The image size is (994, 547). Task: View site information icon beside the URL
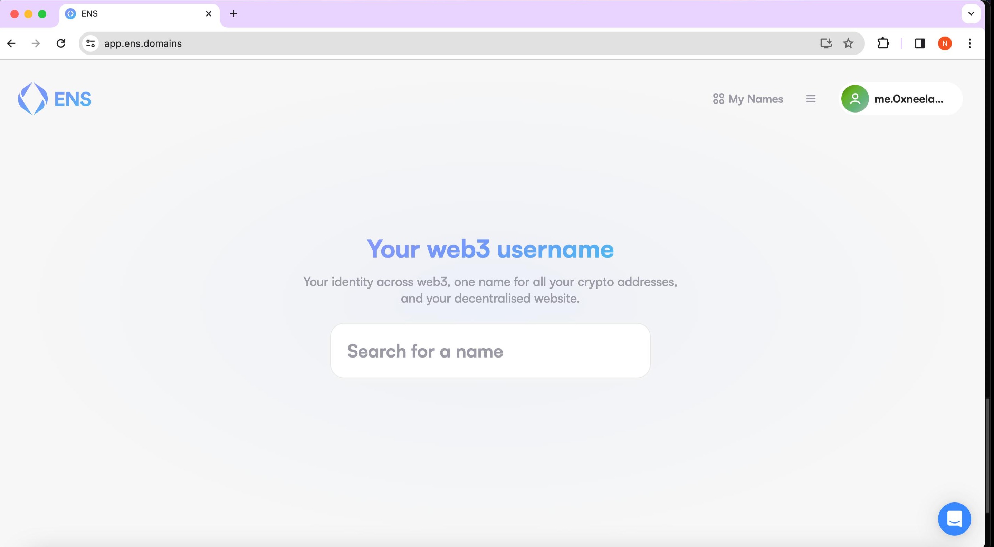(91, 43)
